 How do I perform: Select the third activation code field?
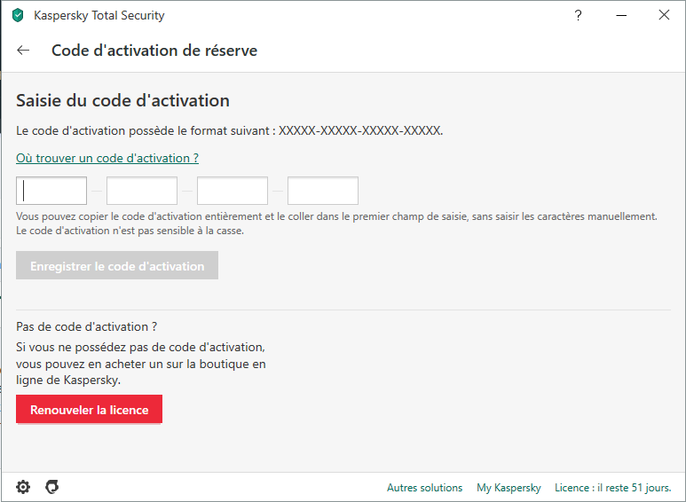[233, 191]
